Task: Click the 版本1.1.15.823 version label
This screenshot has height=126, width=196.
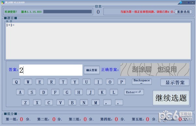Action: (x=31, y=12)
